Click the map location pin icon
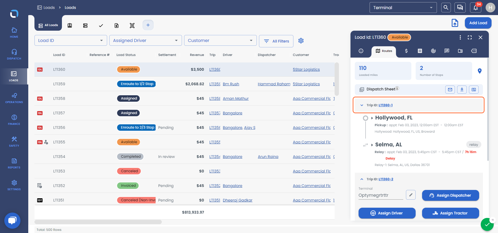The image size is (498, 233). pos(479,71)
